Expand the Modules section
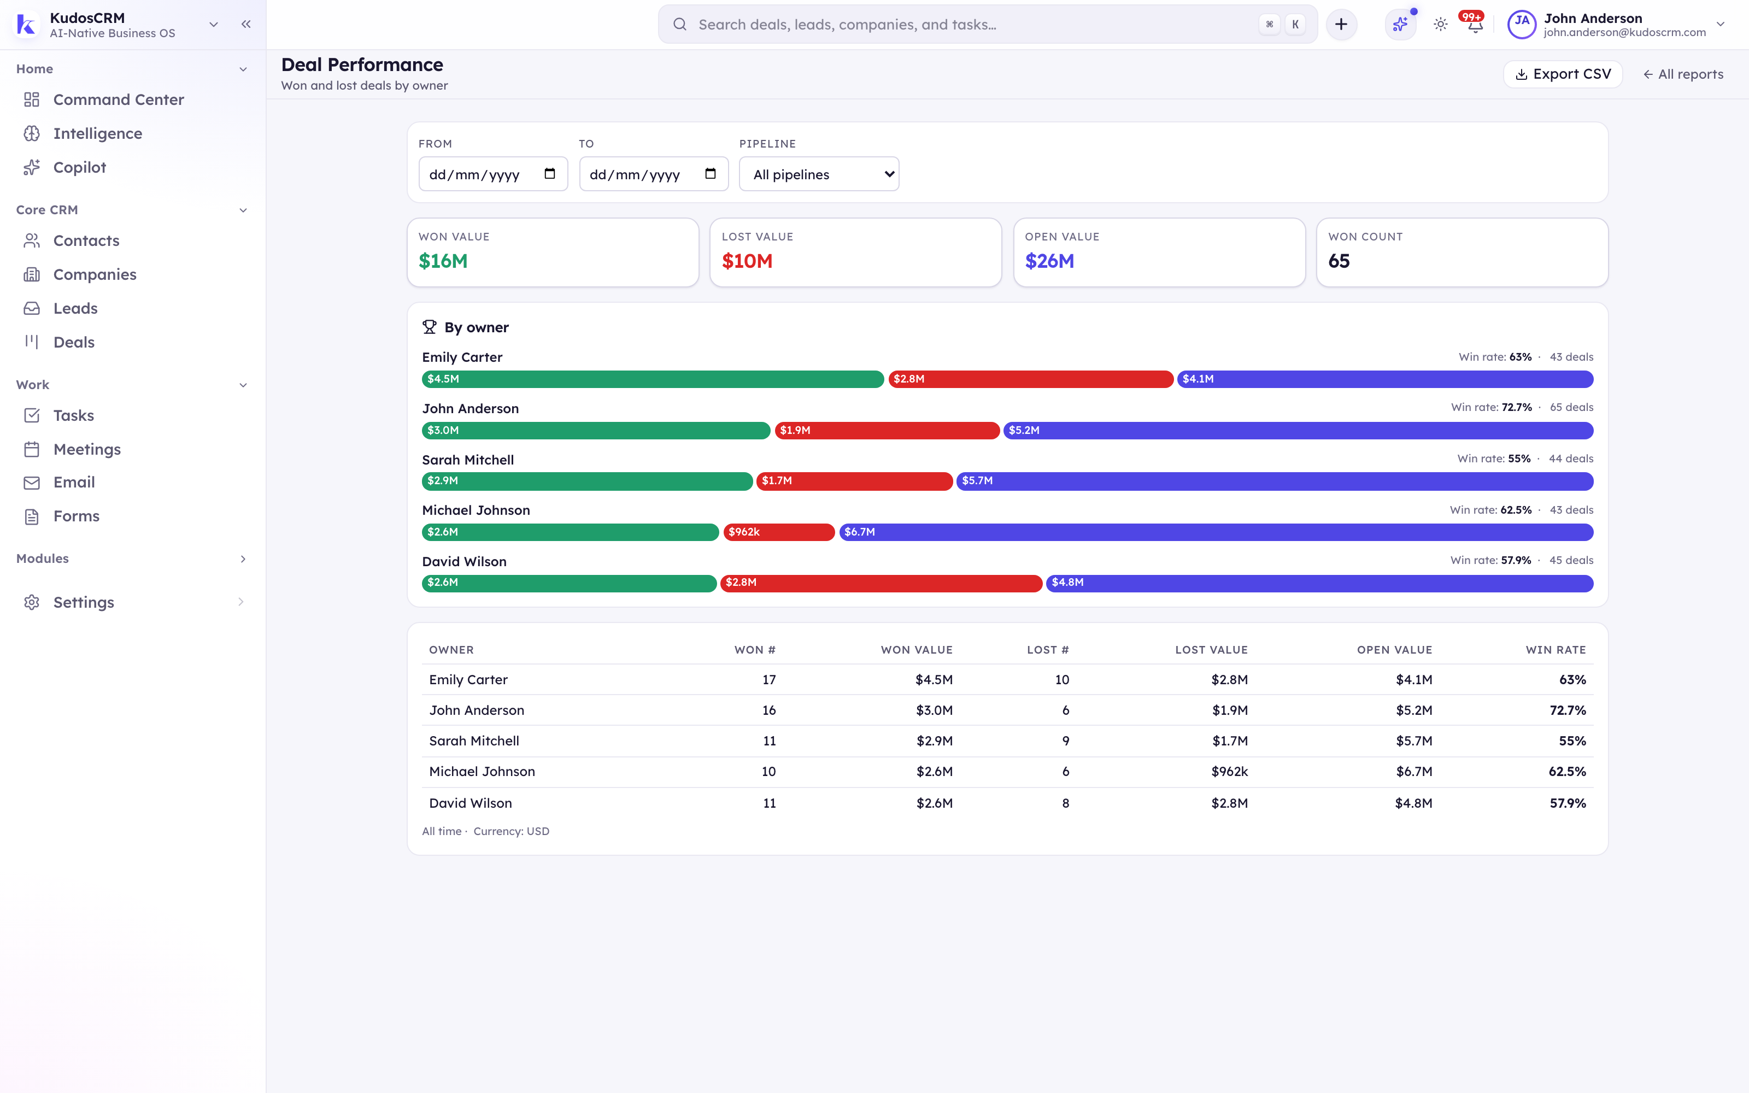This screenshot has height=1093, width=1749. pos(244,559)
